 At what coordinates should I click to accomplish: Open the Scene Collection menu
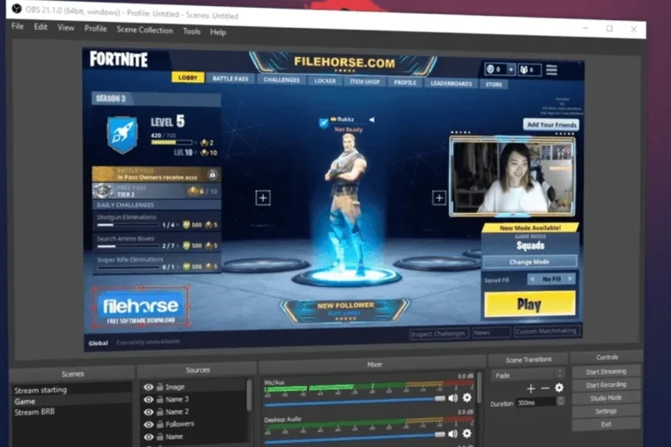pos(145,30)
